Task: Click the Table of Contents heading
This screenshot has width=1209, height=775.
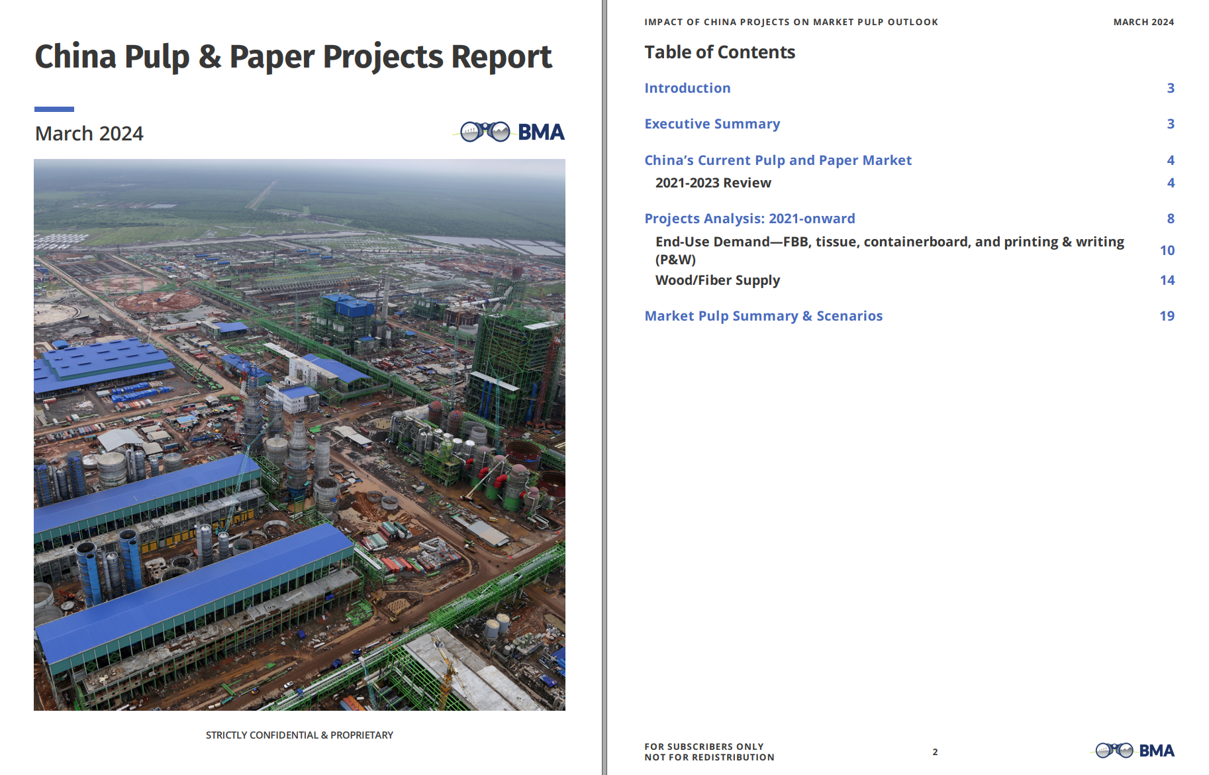Action: tap(719, 52)
